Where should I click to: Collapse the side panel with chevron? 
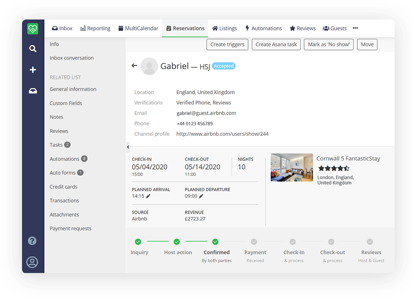(128, 147)
